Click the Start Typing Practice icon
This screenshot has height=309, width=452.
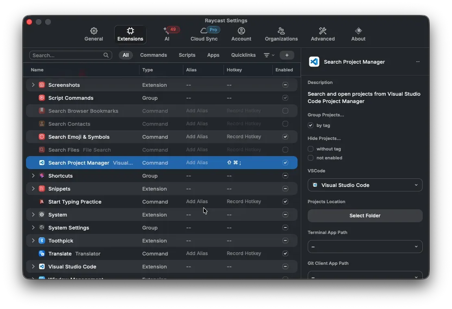(42, 202)
